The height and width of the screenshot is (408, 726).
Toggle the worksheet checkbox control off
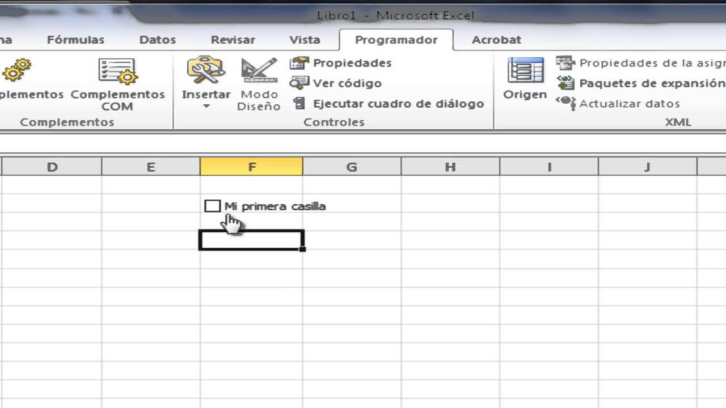[213, 206]
